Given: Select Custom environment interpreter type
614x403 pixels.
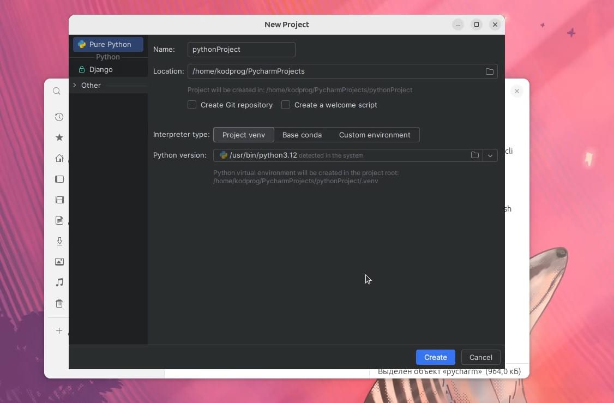Looking at the screenshot, I should [x=375, y=135].
